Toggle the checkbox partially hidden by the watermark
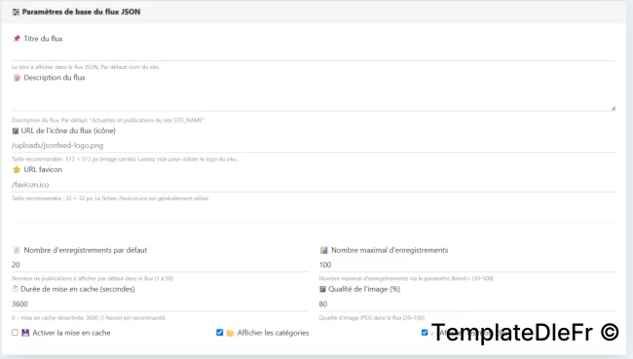Image resolution: width=633 pixels, height=359 pixels. click(425, 333)
